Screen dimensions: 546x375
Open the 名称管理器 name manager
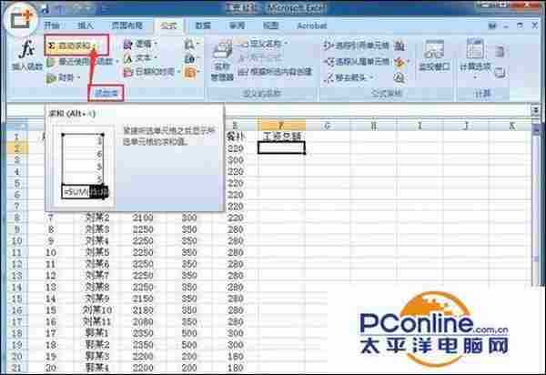(x=222, y=60)
